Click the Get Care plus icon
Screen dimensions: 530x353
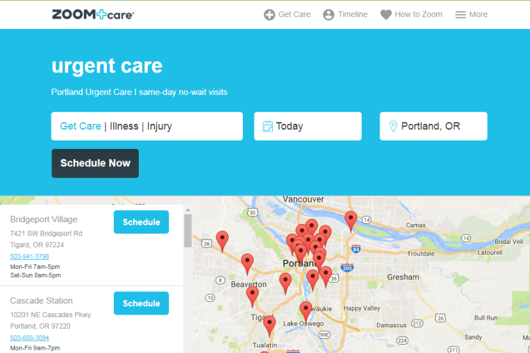(269, 15)
